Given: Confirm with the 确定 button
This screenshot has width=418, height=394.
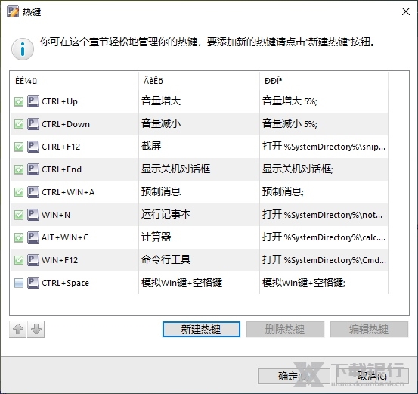Looking at the screenshot, I should pos(293,376).
